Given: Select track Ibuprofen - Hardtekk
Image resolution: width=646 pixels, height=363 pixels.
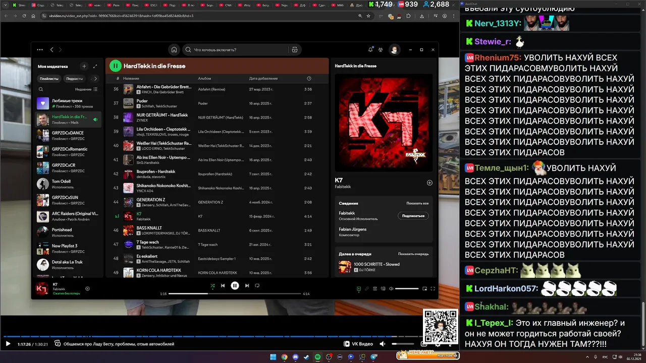Looking at the screenshot, I should pos(218,173).
